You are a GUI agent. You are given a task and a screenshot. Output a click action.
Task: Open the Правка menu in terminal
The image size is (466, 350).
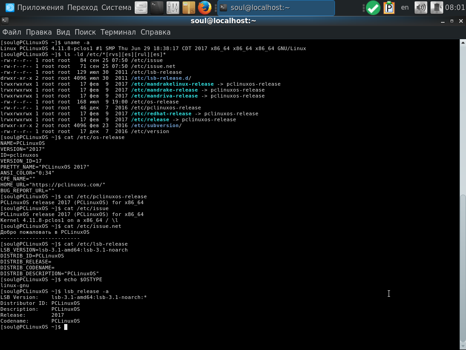(x=39, y=32)
